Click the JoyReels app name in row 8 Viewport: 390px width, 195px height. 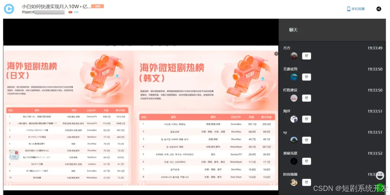coord(92,164)
